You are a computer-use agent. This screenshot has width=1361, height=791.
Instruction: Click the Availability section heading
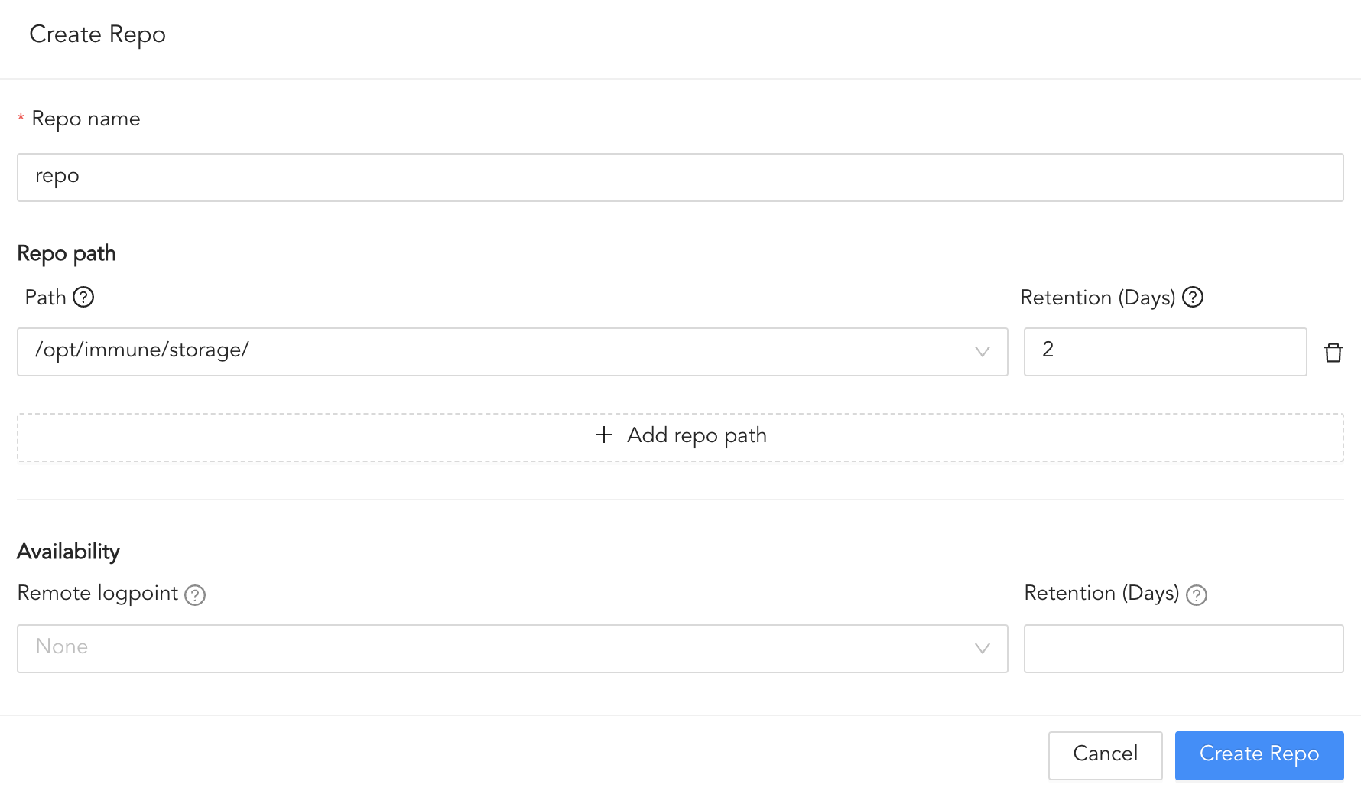click(69, 552)
